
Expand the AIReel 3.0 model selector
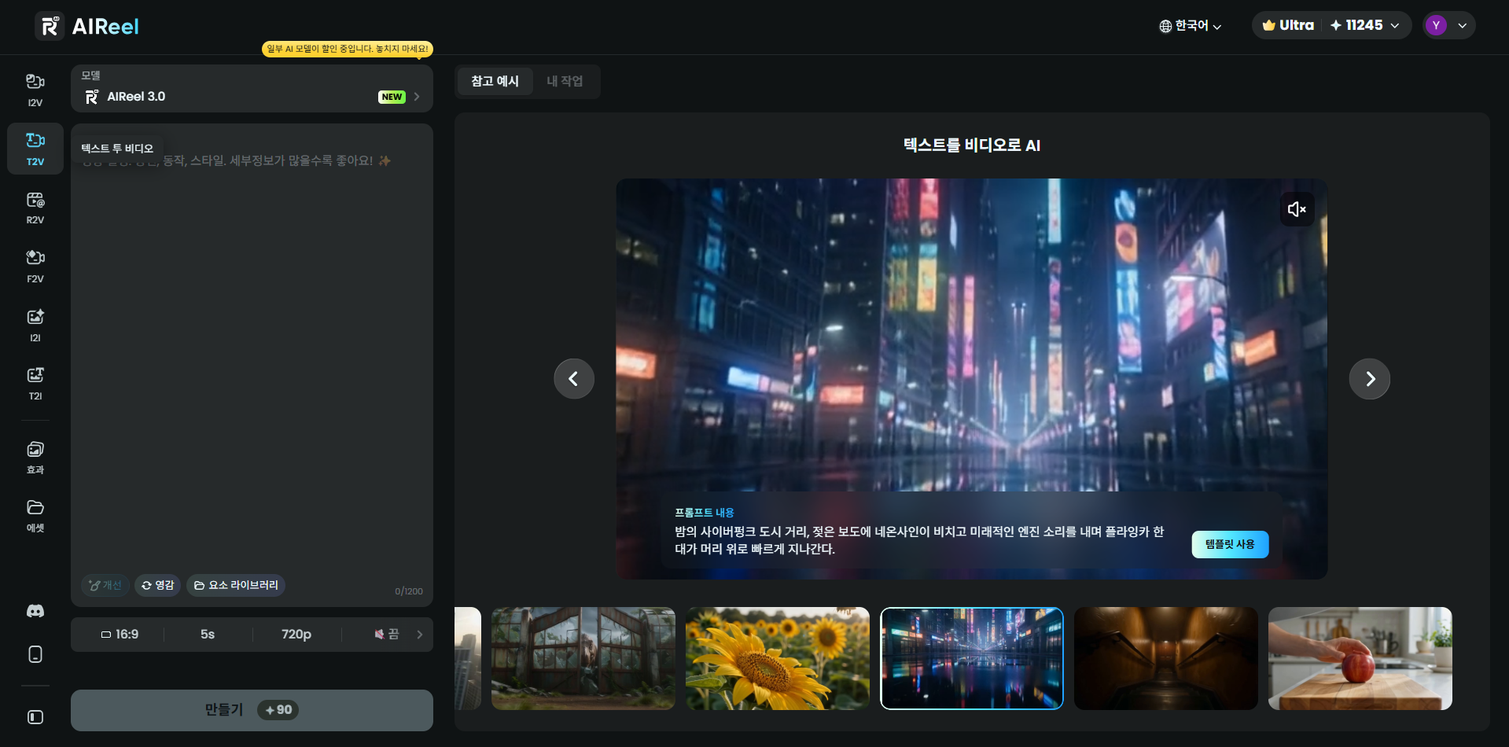point(252,89)
